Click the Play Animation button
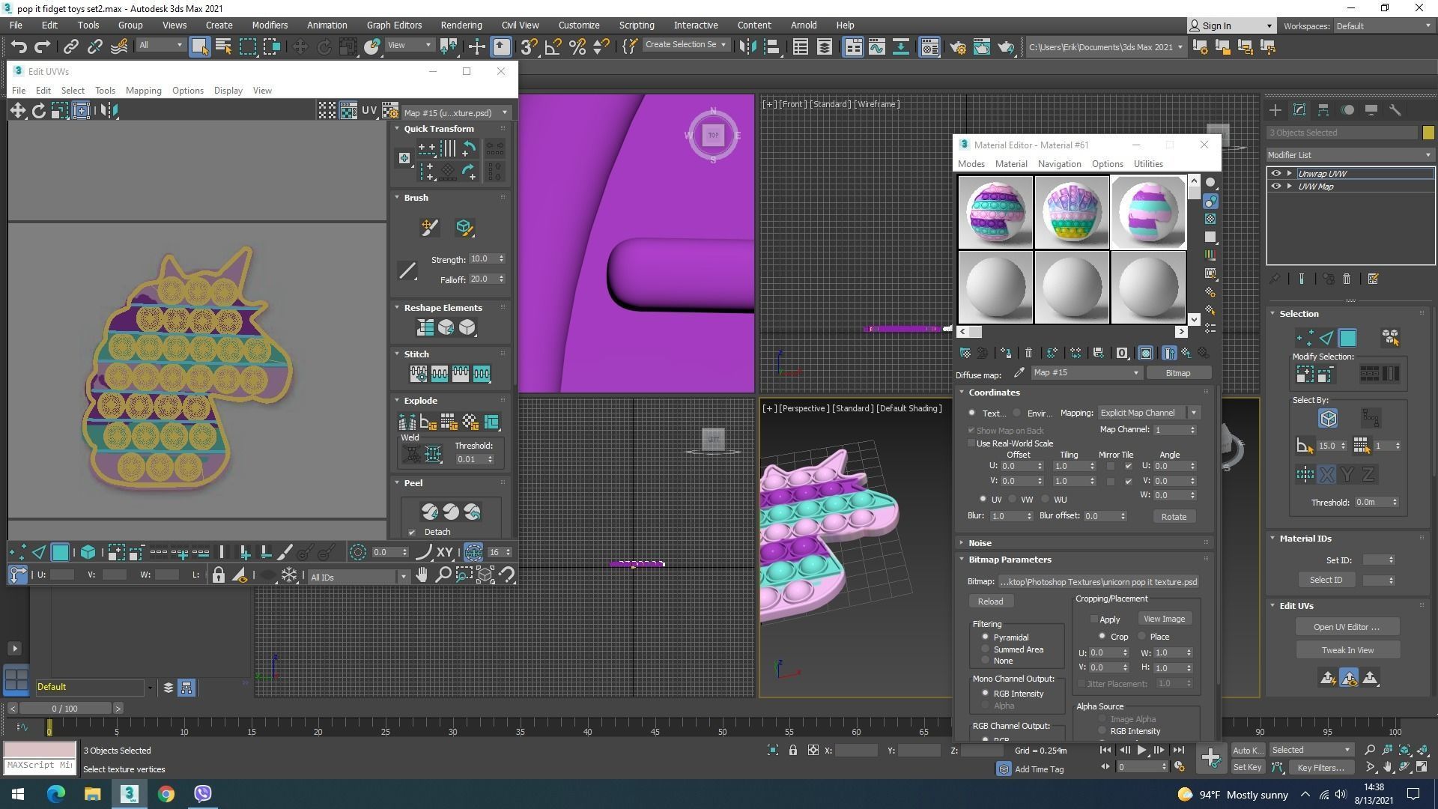This screenshot has height=809, width=1438. [x=1141, y=750]
